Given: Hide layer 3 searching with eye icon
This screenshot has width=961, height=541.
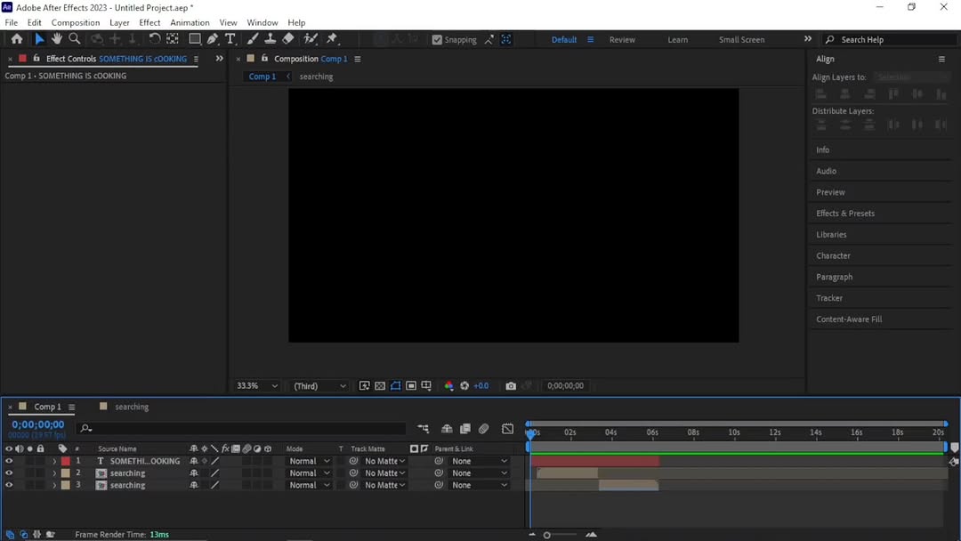Looking at the screenshot, I should (9, 485).
